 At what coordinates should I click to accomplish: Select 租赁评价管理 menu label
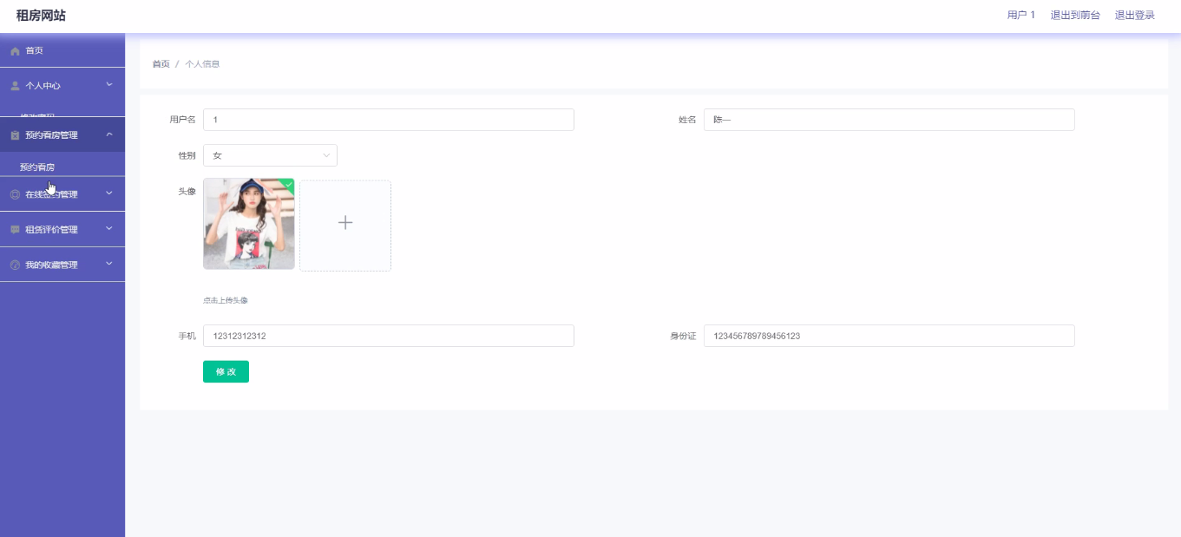[51, 230]
